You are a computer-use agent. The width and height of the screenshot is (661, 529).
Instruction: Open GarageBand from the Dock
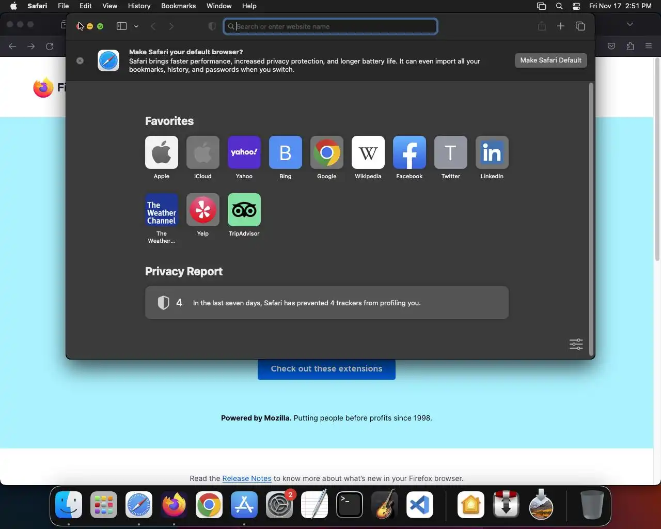tap(385, 505)
